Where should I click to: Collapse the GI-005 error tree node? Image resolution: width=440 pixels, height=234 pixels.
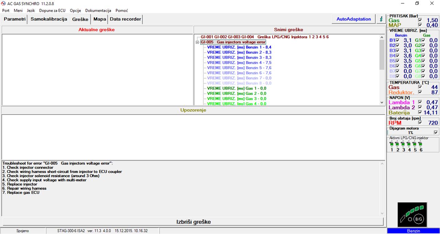[x=197, y=42]
